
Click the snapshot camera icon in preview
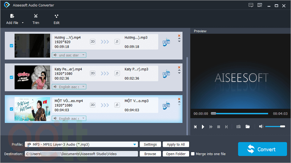point(238,127)
